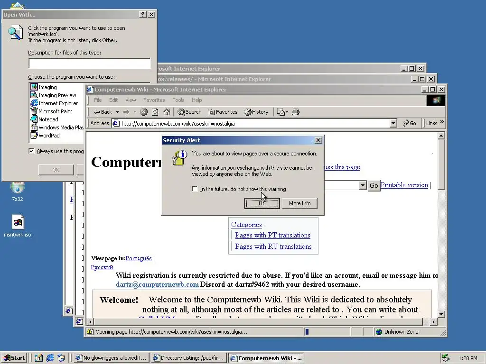The image size is (486, 364).
Task: Open the wiki page dropdown beside Go
Action: coord(363,185)
